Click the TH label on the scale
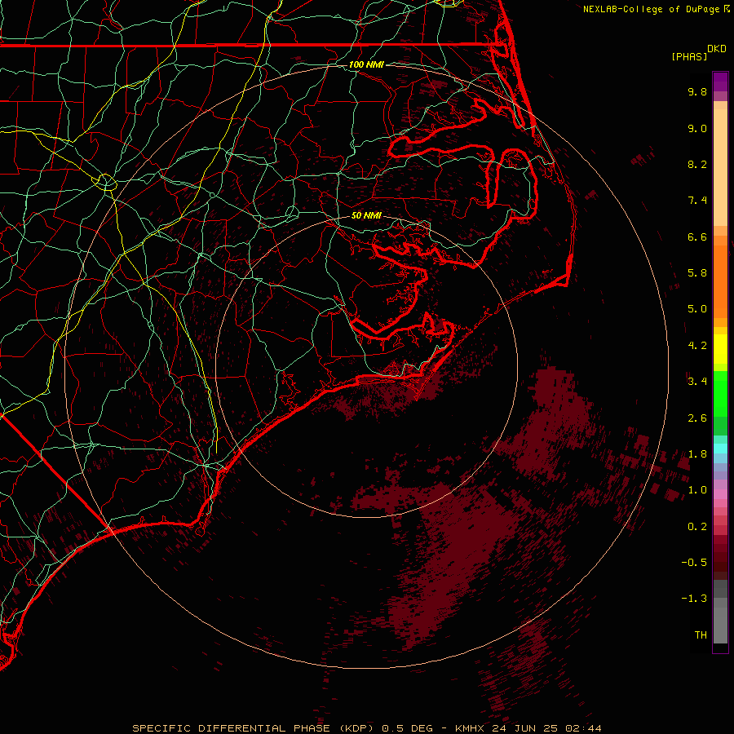 click(701, 635)
